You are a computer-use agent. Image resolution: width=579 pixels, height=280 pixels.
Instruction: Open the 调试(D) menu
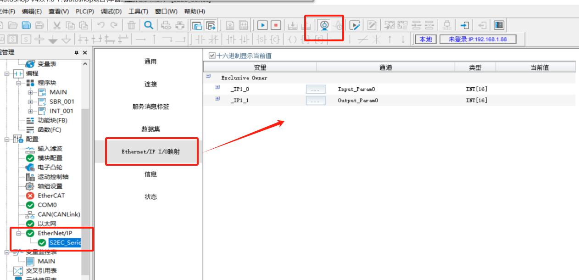click(x=111, y=11)
